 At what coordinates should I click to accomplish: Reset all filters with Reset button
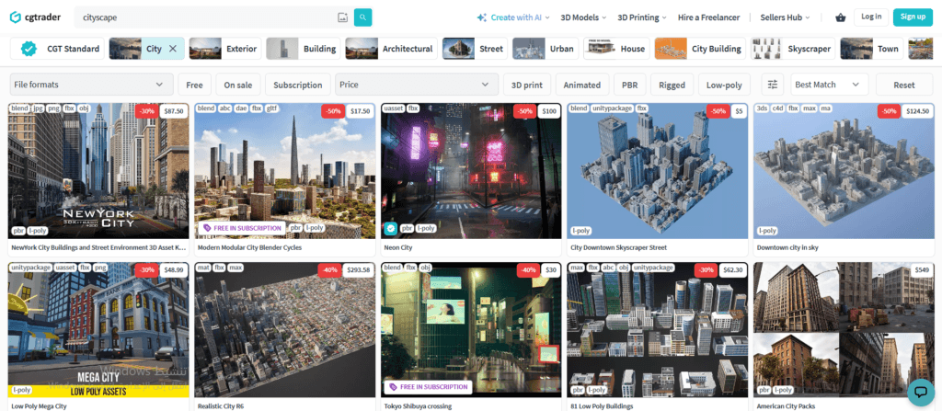903,85
